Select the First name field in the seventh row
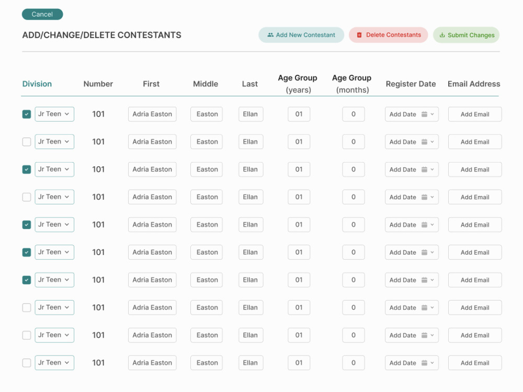 pyautogui.click(x=152, y=280)
